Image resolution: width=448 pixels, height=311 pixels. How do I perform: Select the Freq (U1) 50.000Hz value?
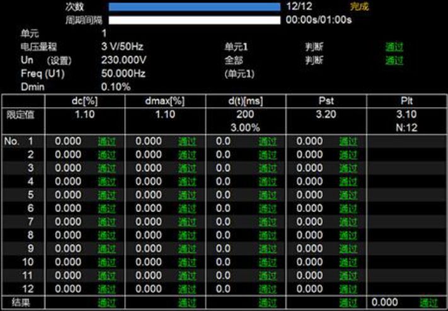(123, 74)
